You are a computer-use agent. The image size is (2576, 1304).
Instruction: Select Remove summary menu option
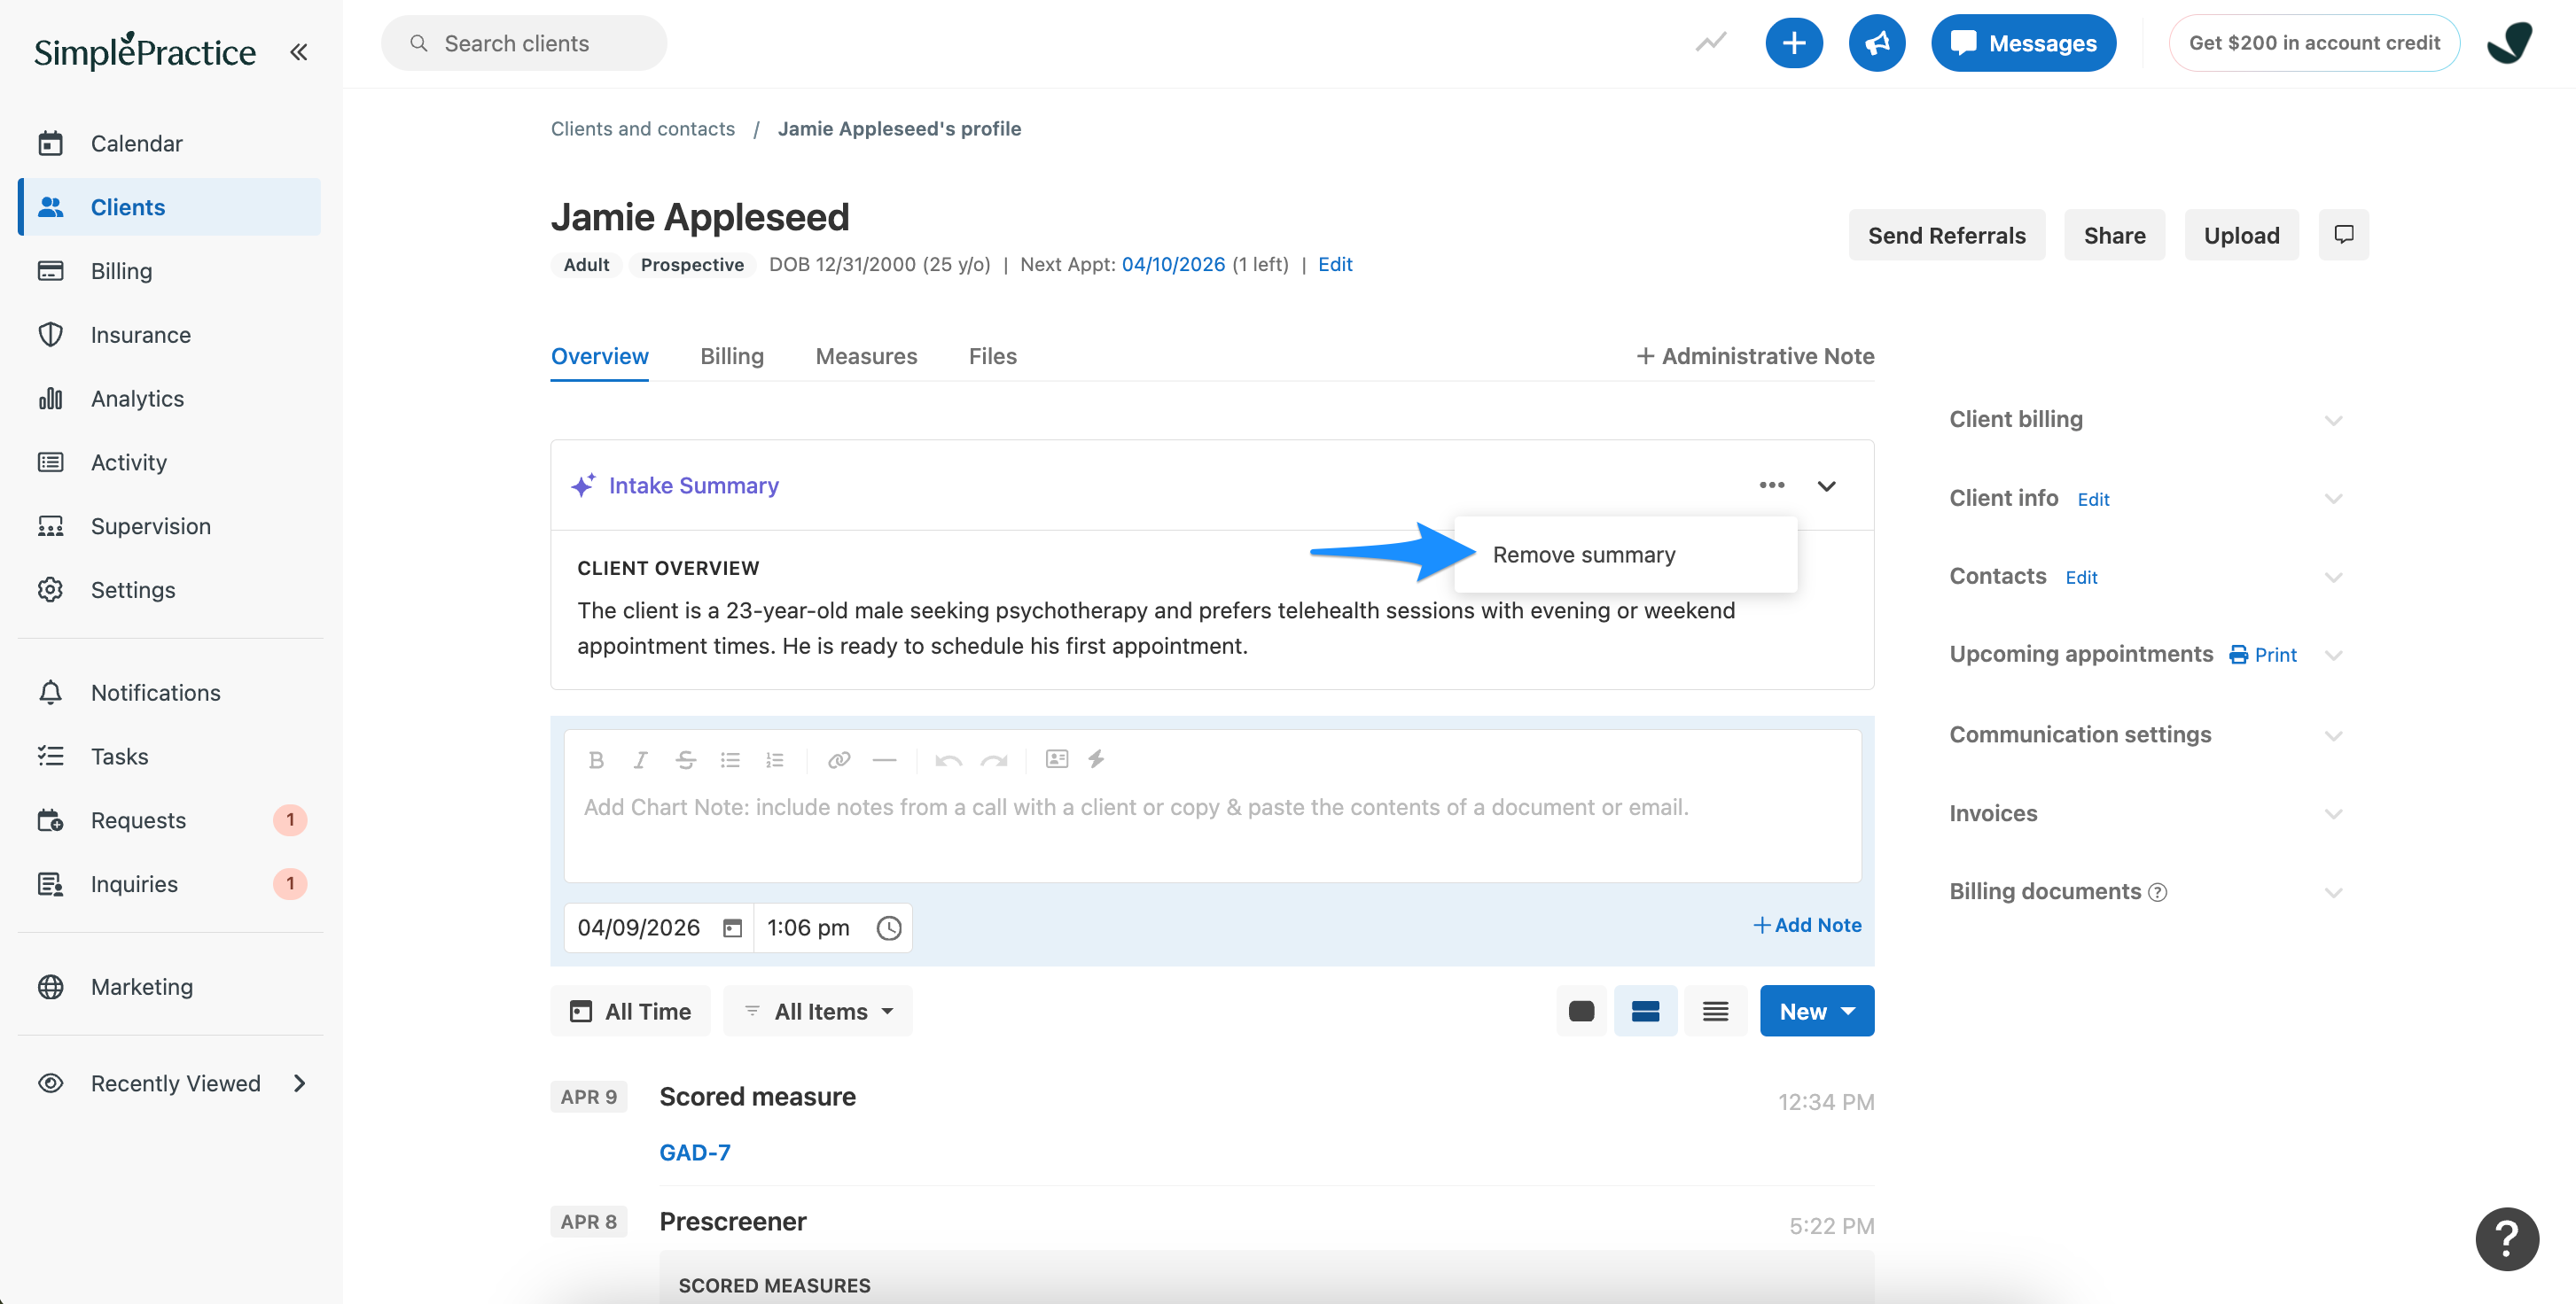[x=1625, y=555]
